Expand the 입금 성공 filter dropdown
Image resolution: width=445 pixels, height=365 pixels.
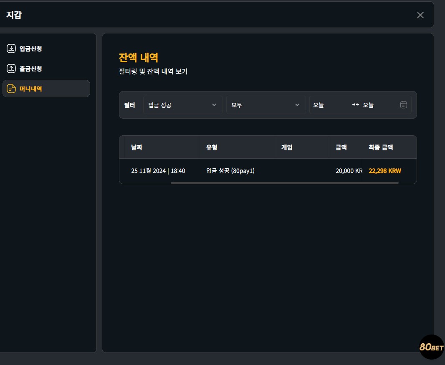click(183, 105)
